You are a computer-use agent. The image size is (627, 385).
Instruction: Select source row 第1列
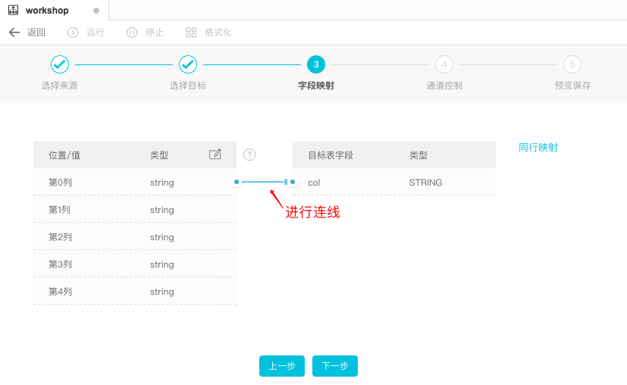click(135, 209)
